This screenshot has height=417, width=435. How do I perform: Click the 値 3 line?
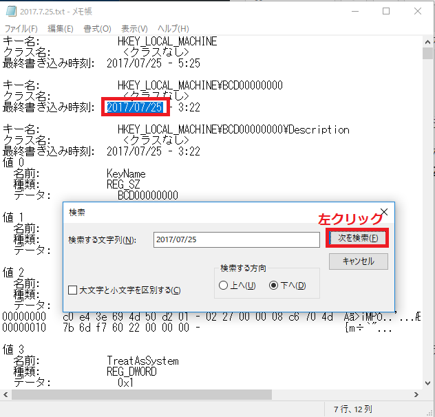click(13, 350)
